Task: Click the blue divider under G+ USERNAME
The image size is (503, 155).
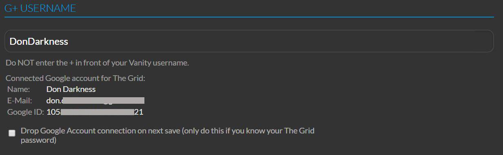Action: point(249,17)
